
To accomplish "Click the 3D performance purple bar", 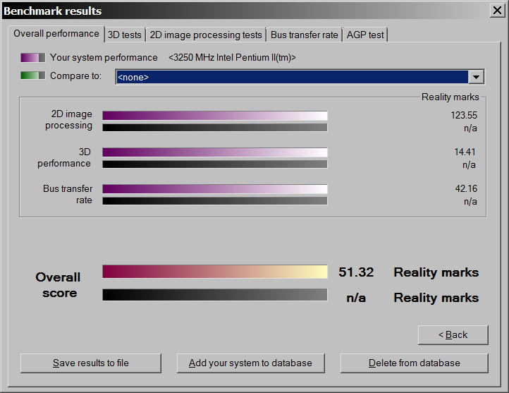I will coord(215,152).
